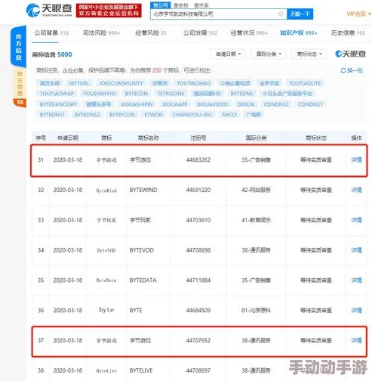The width and height of the screenshot is (372, 381).
Task: Expand the 商标状态 filter dropdown
Action: tap(309, 54)
